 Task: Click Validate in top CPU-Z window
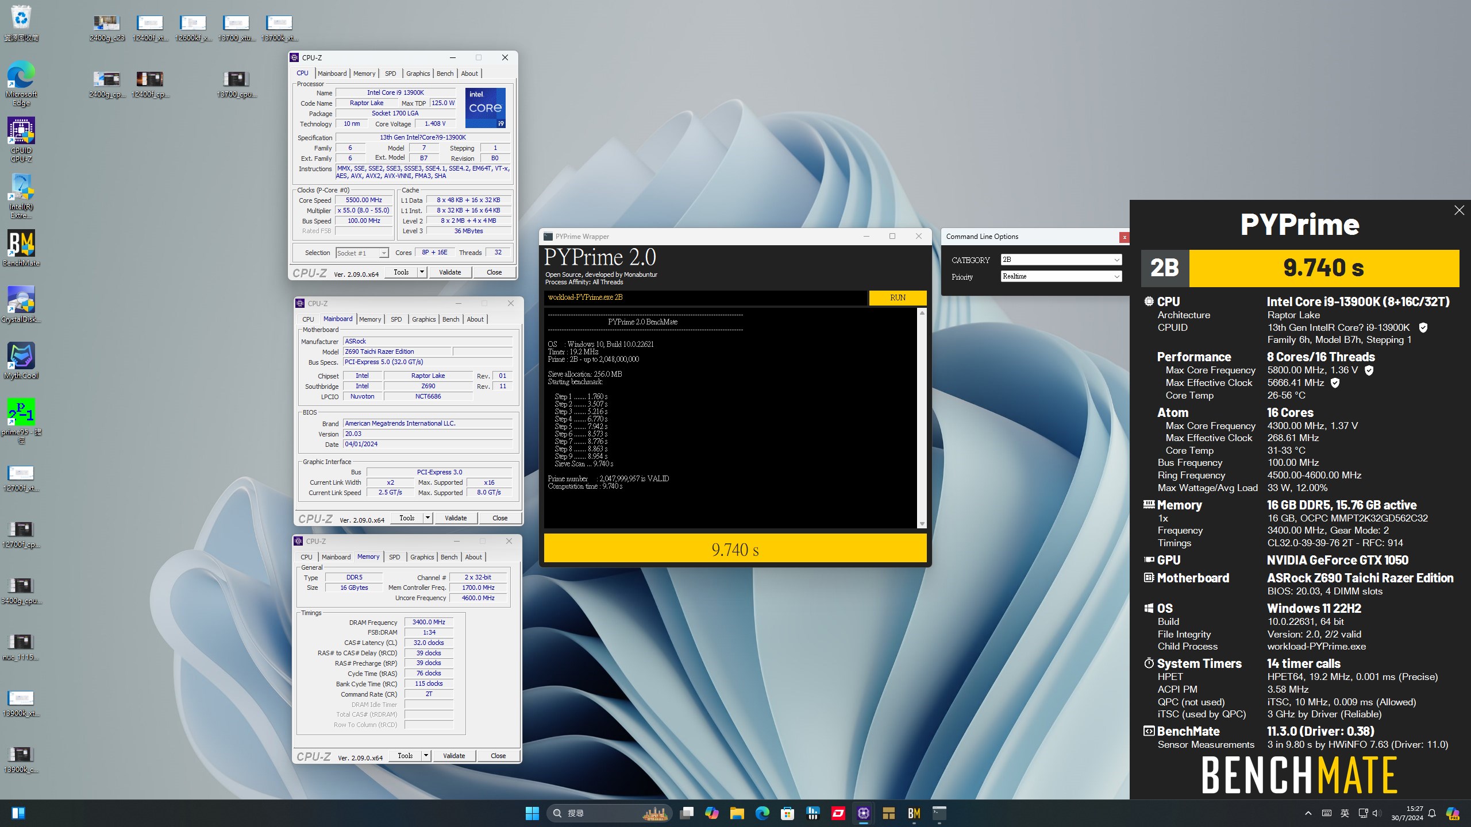(x=450, y=272)
